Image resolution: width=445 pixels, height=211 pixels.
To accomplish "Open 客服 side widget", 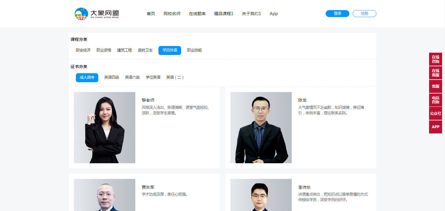I will [x=435, y=87].
